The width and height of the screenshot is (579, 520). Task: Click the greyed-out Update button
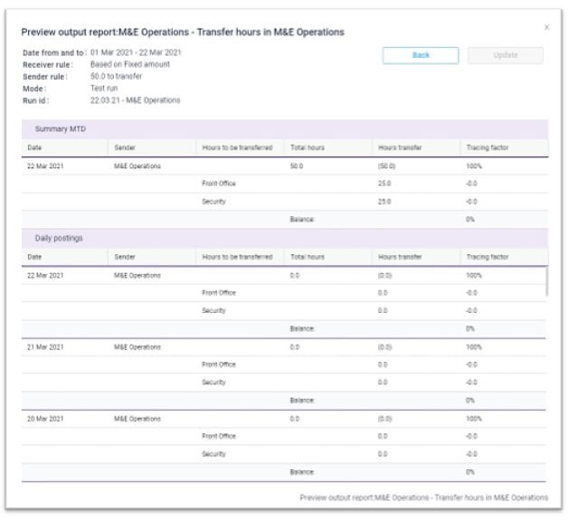pos(506,55)
